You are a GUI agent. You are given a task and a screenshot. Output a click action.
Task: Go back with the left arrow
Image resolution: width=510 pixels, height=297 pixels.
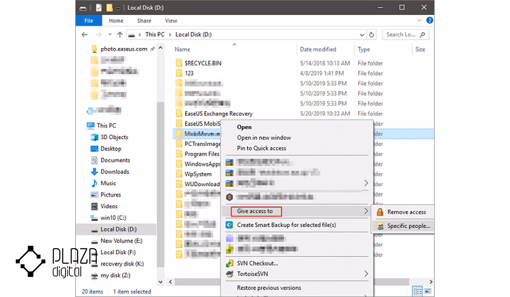85,35
